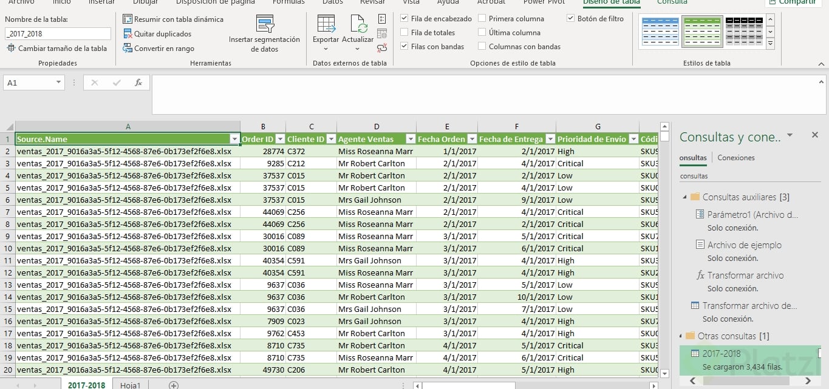
Task: Click the table name input field
Action: click(58, 34)
